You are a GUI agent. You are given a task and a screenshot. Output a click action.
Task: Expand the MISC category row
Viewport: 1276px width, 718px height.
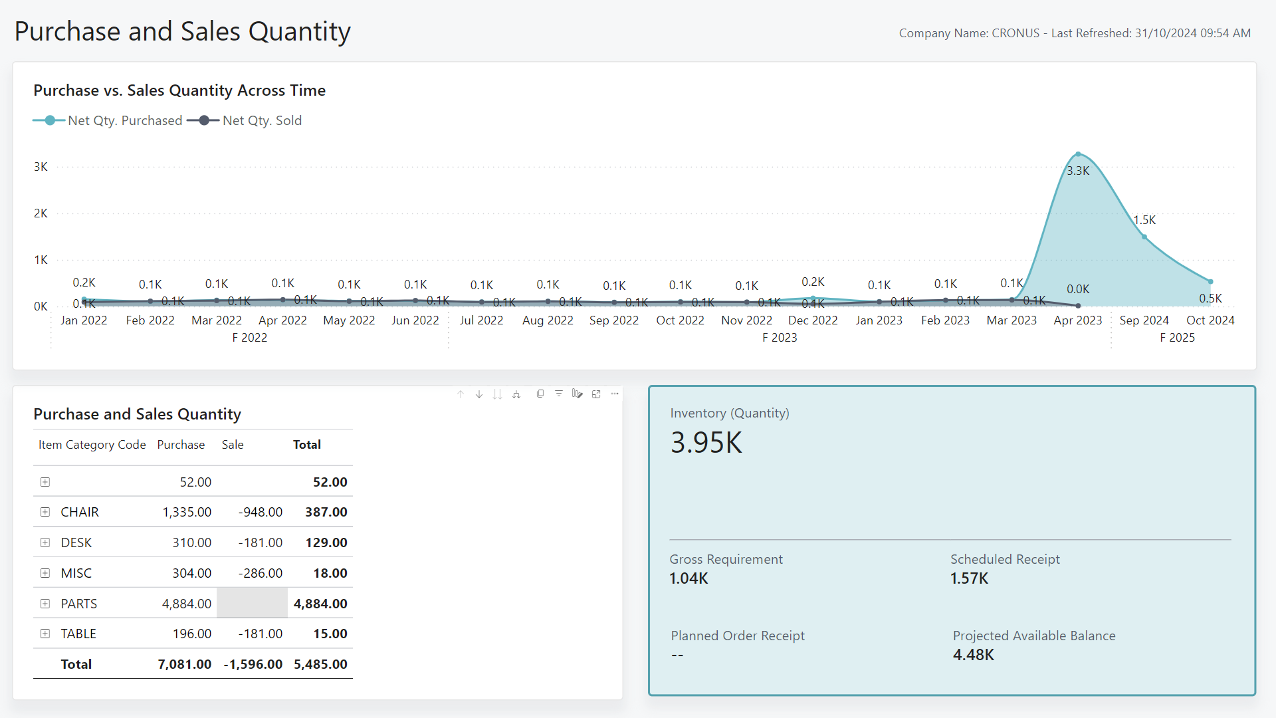click(45, 572)
